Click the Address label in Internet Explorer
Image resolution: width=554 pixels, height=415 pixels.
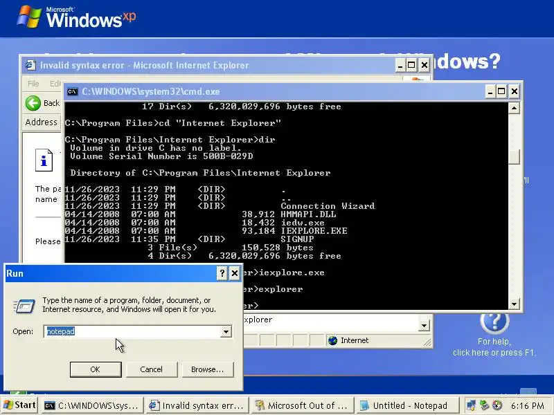pos(41,122)
